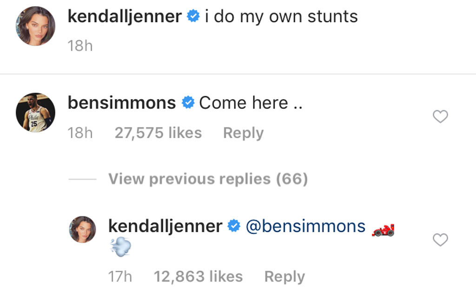
Task: Open kendalljenner's profile picture at the top
Action: (35, 26)
